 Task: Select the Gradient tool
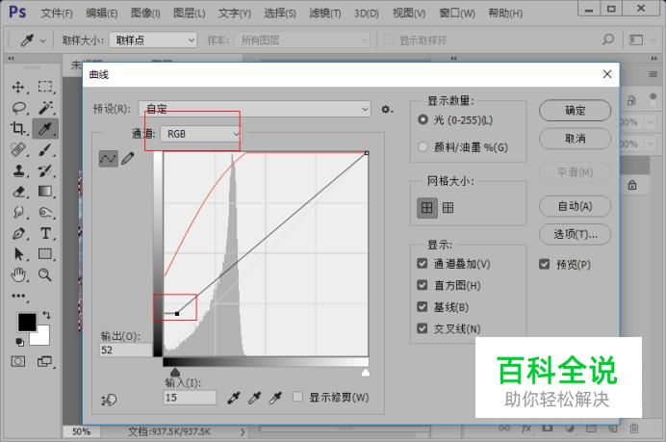coord(45,192)
